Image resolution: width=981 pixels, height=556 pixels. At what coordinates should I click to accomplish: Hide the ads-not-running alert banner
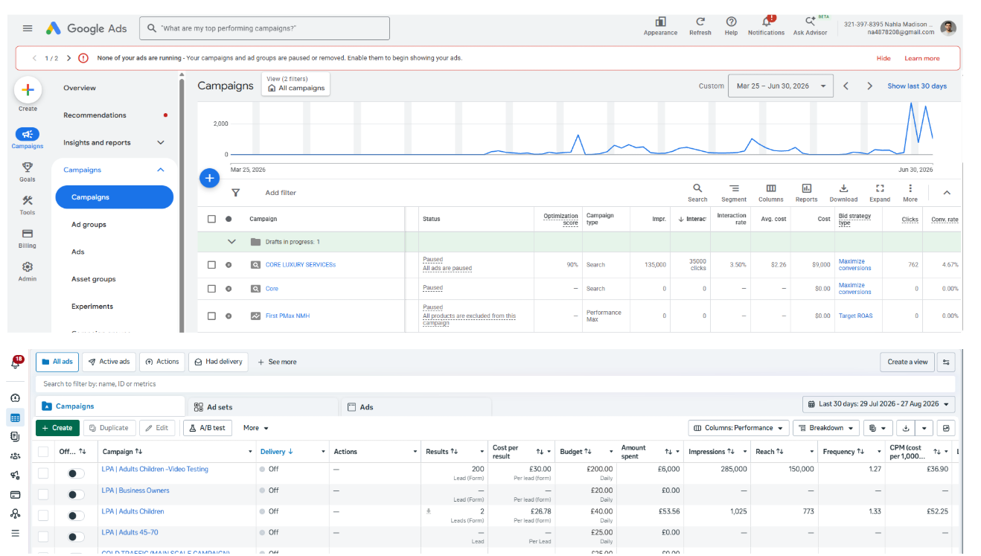coord(883,58)
